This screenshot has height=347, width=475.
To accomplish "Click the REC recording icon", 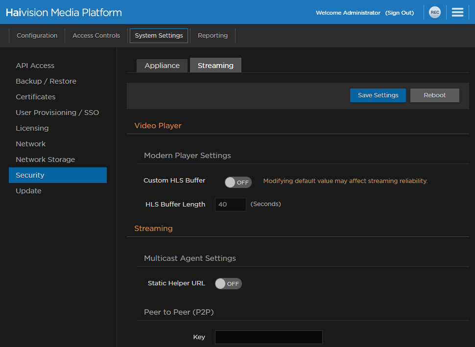I will pyautogui.click(x=434, y=13).
